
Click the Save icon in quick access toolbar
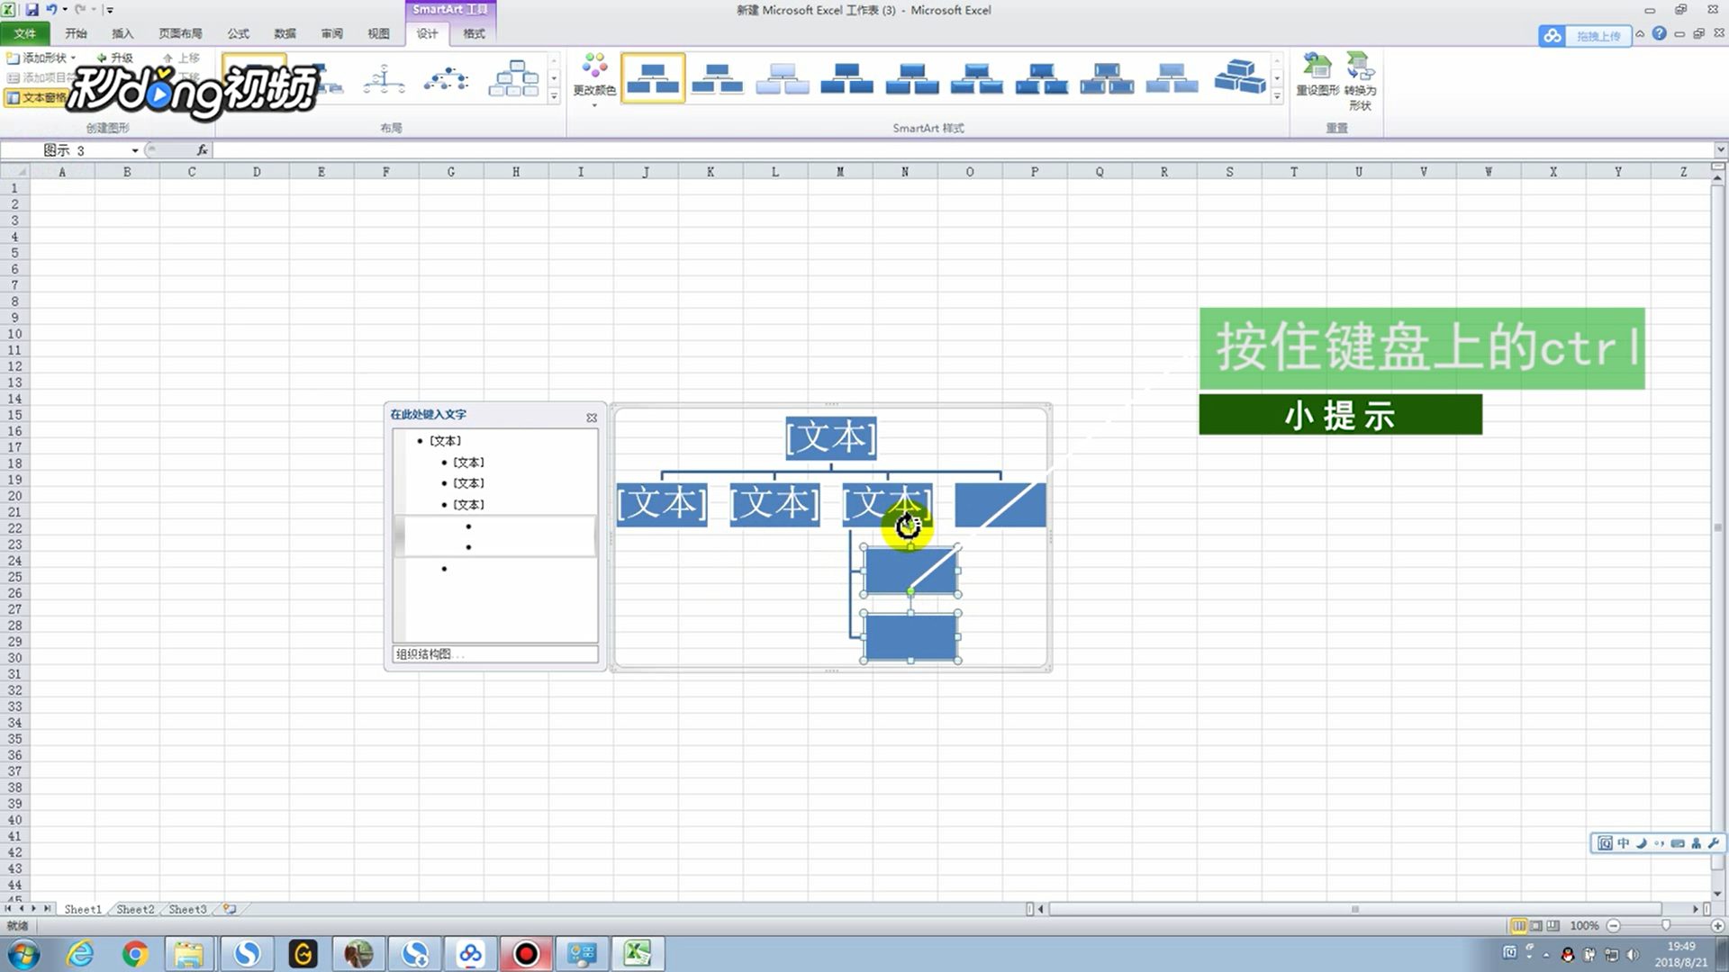click(32, 10)
